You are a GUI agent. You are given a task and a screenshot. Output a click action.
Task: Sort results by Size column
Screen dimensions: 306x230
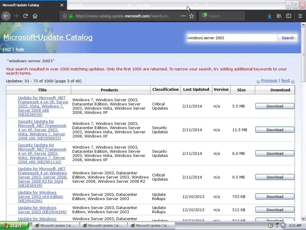[241, 90]
